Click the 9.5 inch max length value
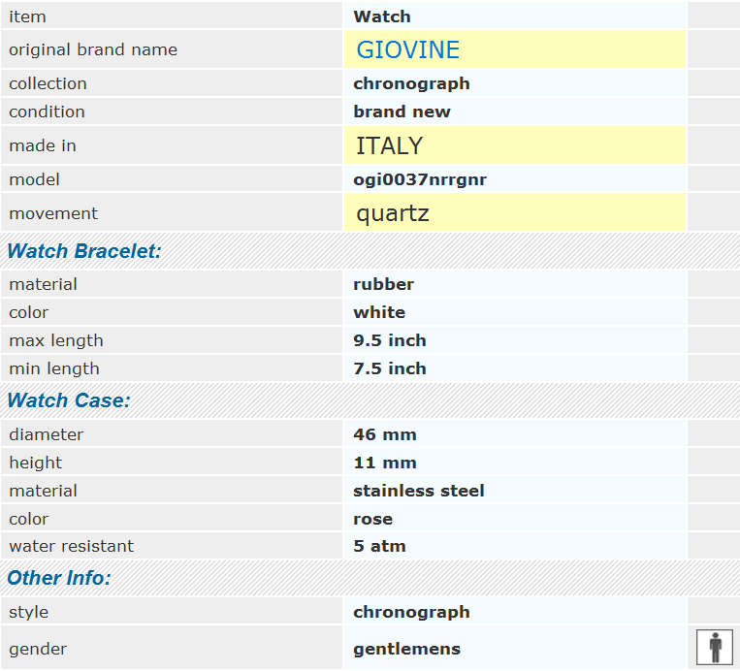The width and height of the screenshot is (740, 671). pos(390,340)
